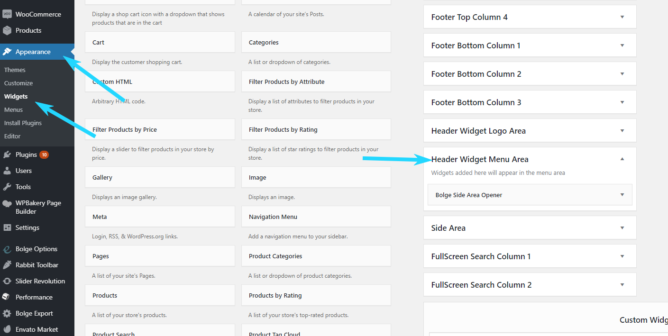Select the Filter Products by Rating widget

316,129
